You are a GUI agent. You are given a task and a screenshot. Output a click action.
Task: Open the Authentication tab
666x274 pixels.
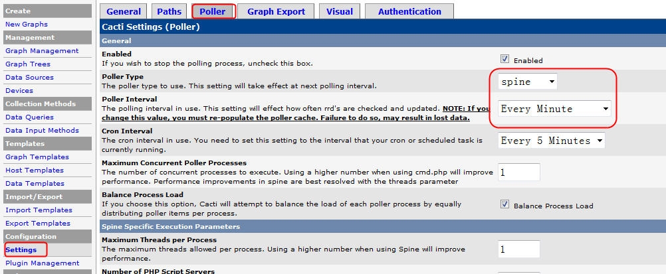pyautogui.click(x=409, y=11)
